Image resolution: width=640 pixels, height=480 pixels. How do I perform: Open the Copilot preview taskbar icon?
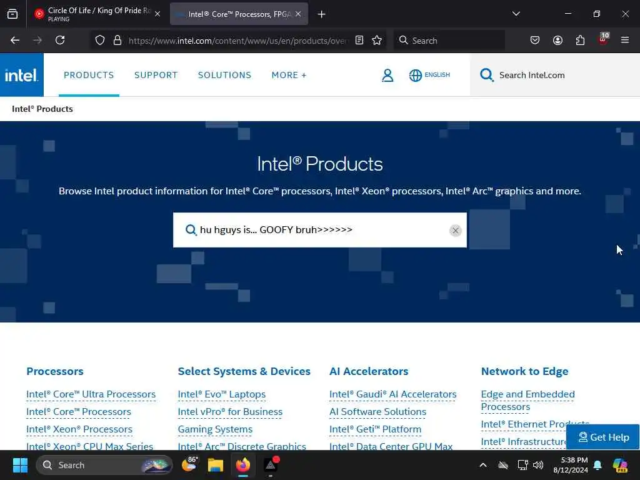(620, 465)
